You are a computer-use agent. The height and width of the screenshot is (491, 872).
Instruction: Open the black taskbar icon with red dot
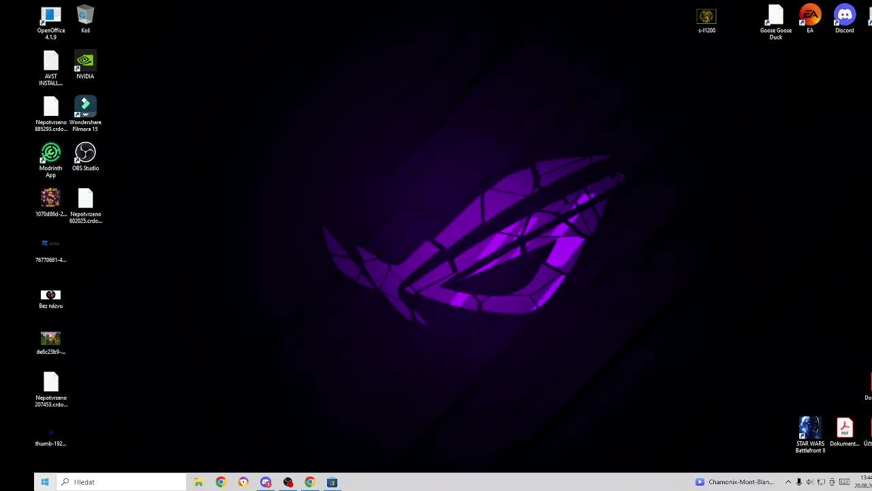(287, 482)
